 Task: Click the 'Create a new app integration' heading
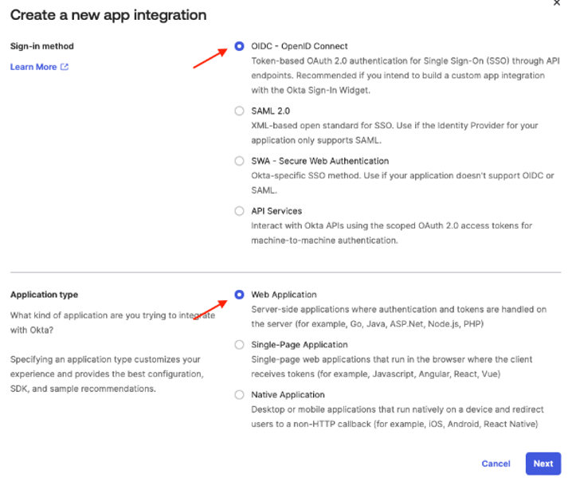coord(108,15)
